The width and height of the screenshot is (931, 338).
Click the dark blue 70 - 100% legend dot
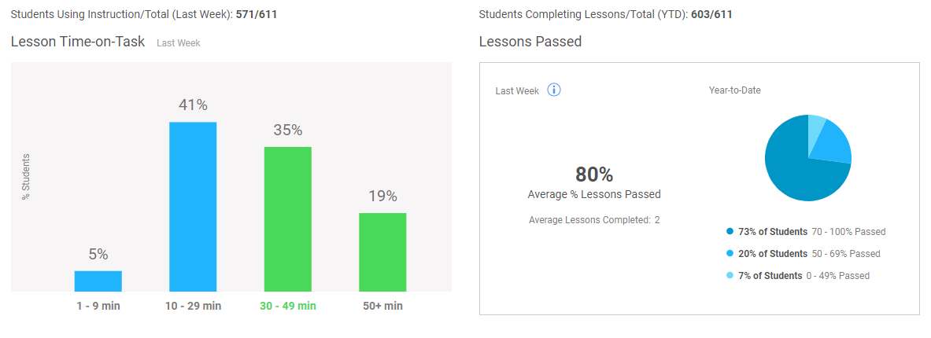[730, 232]
